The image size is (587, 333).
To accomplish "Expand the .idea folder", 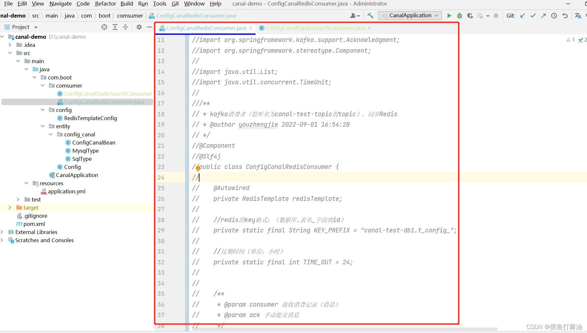I will pos(10,45).
